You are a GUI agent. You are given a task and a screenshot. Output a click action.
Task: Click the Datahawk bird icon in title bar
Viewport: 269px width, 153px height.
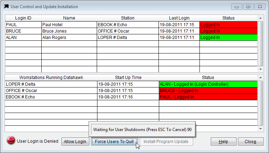6,6
